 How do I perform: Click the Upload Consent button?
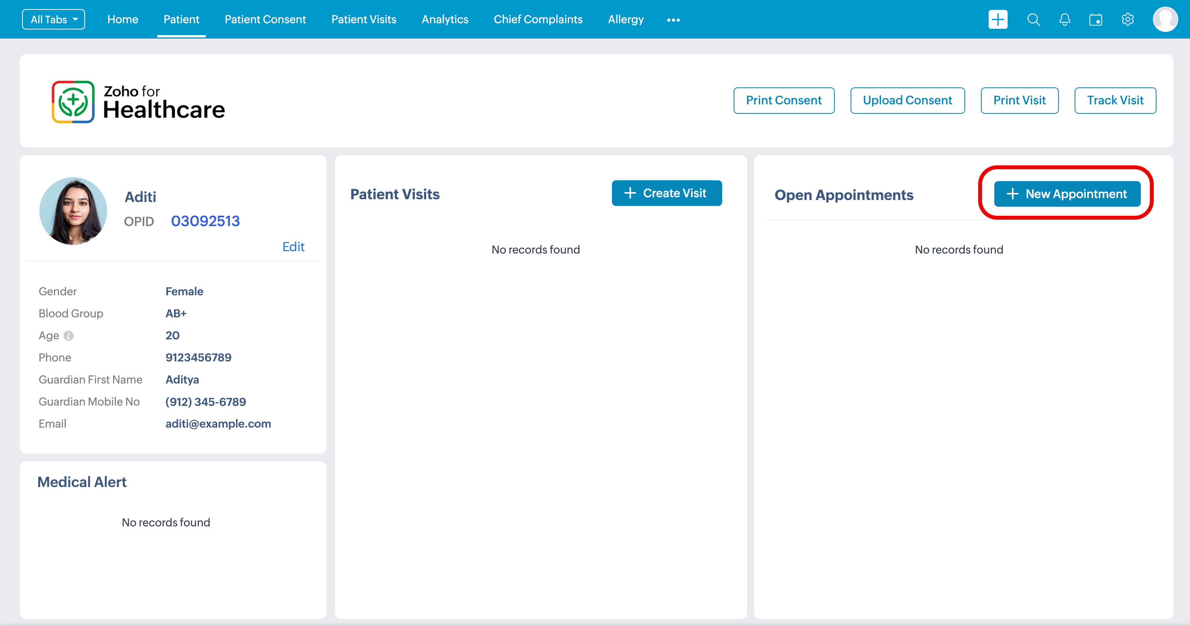(907, 100)
